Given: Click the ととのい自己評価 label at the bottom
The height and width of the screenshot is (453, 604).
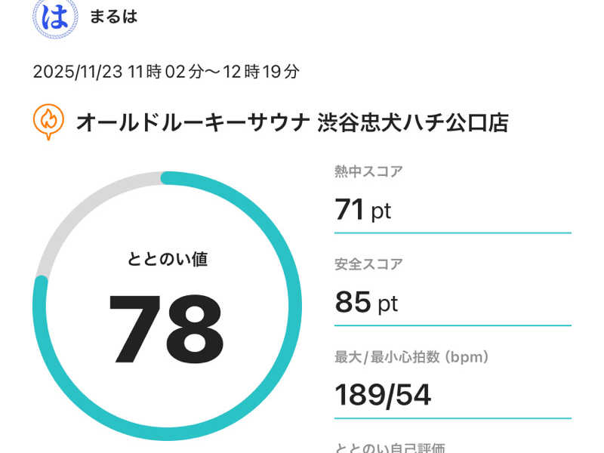Looking at the screenshot, I should (395, 448).
